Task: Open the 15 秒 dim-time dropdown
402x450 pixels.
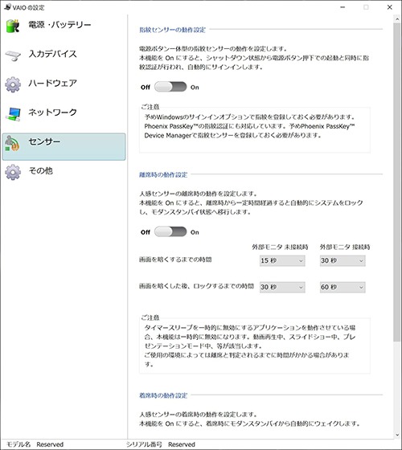Action: (282, 260)
